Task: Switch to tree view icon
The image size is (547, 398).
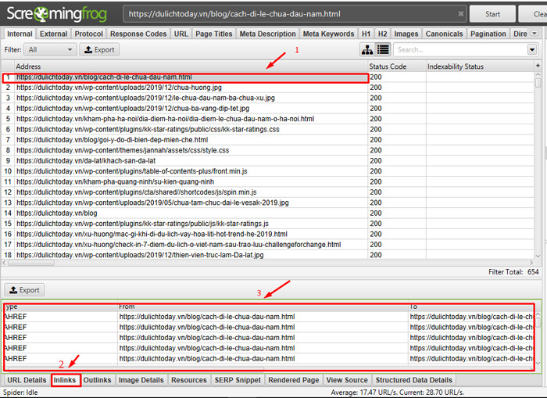Action: pyautogui.click(x=367, y=49)
